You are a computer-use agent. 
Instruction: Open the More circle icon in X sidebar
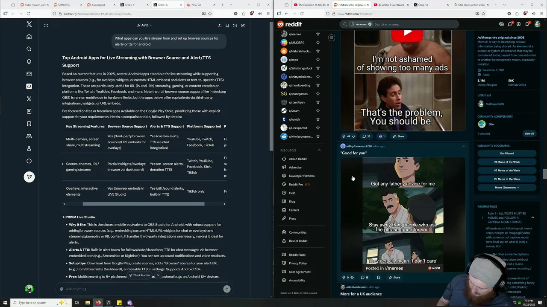[x=29, y=161]
